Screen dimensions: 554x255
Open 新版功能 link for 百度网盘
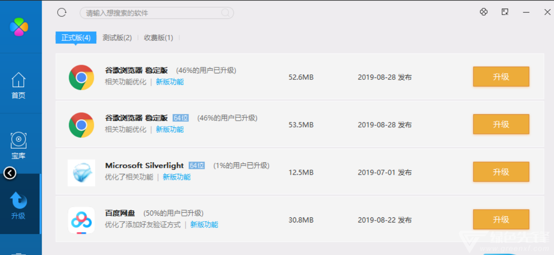pos(204,225)
